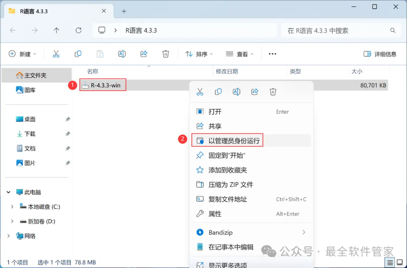The height and width of the screenshot is (268, 407).
Task: Expand the 网络 tree node
Action: (9, 236)
